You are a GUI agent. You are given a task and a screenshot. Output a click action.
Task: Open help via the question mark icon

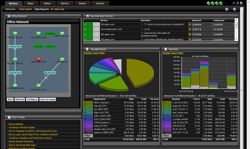tap(234, 9)
